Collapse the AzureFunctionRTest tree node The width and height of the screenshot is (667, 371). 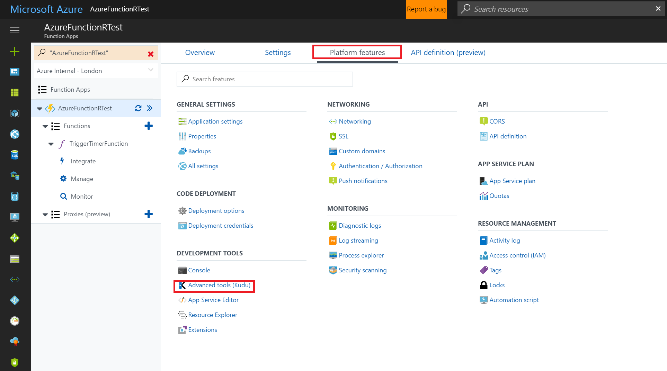click(39, 109)
